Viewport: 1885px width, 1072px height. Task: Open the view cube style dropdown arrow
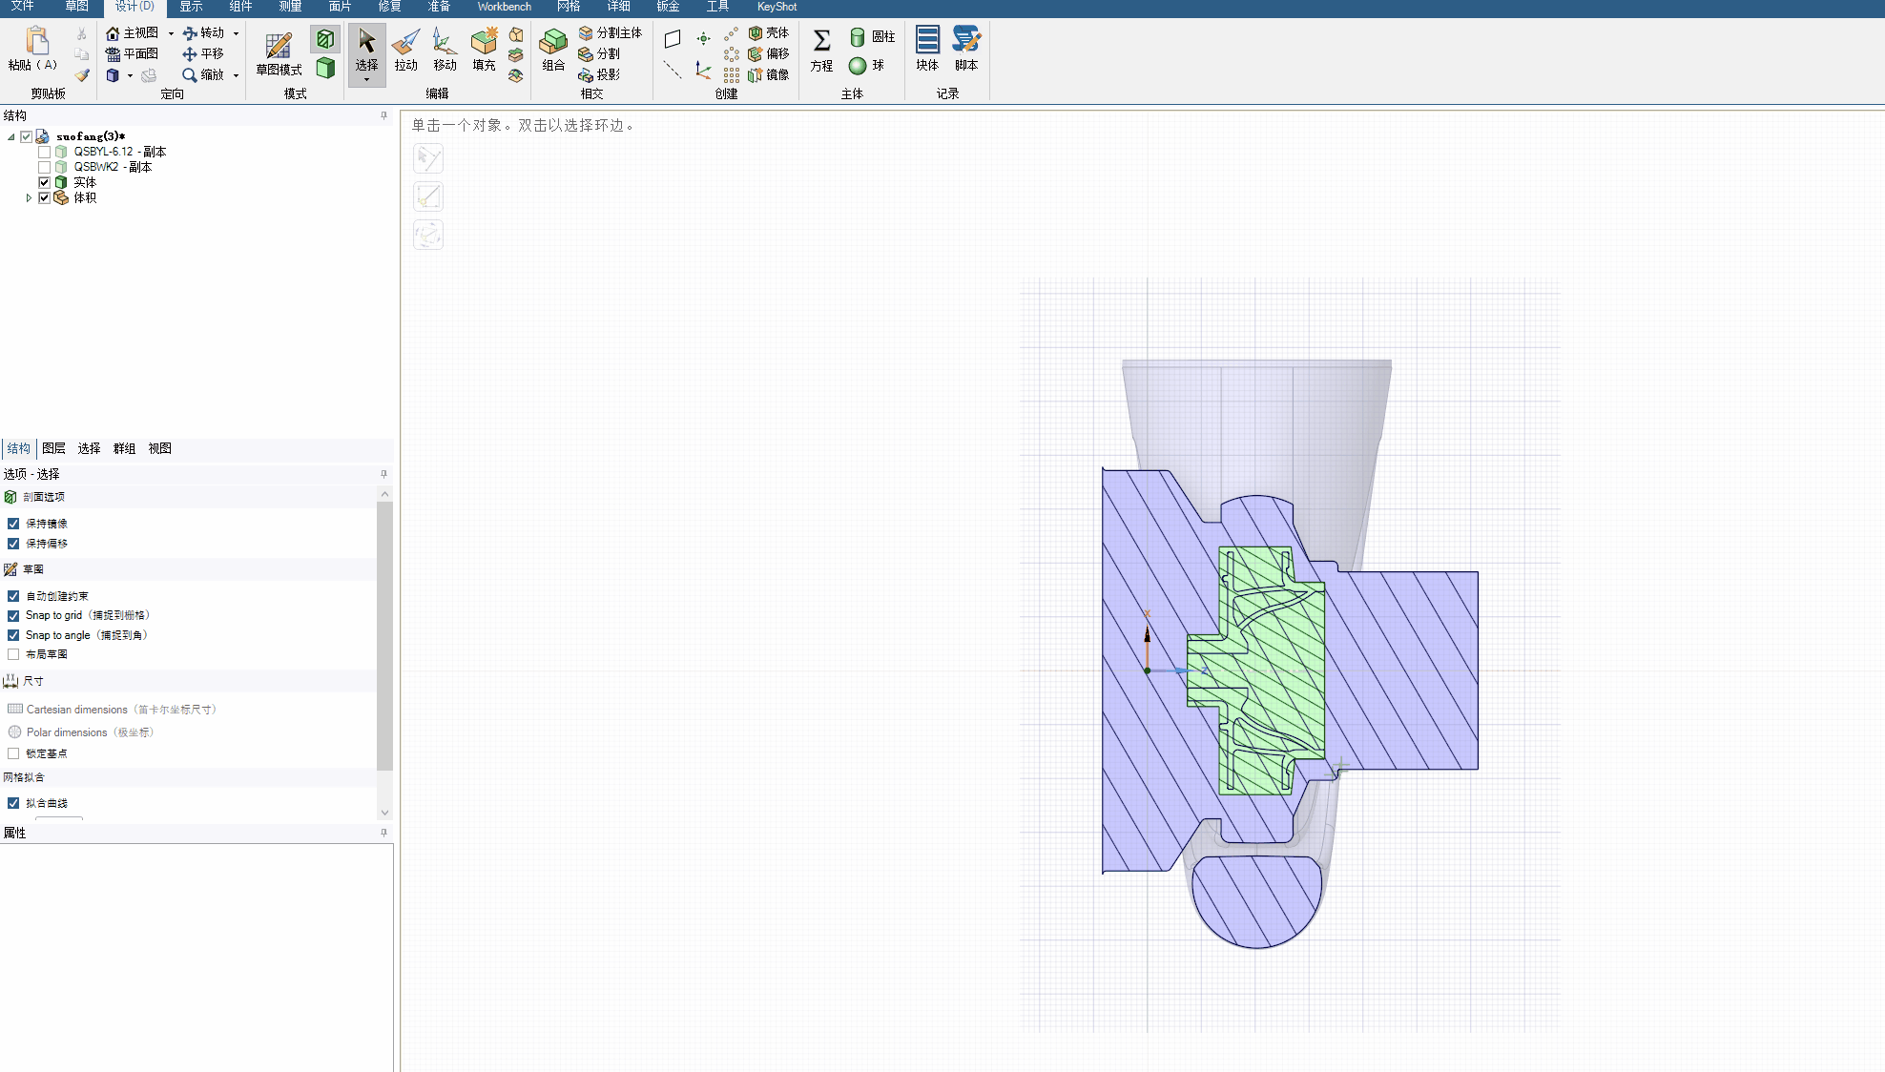pyautogui.click(x=130, y=75)
